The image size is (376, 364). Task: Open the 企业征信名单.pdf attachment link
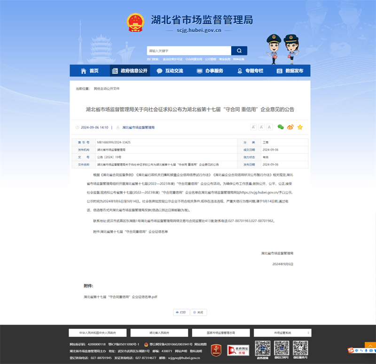point(120,297)
